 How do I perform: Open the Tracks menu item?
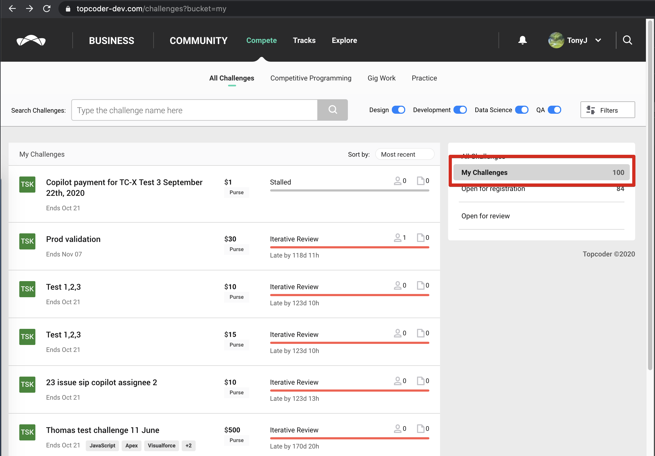pyautogui.click(x=304, y=40)
